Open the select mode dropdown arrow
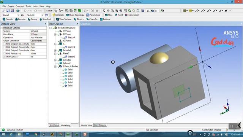The height and width of the screenshot is (137, 243). [x=62, y=11]
